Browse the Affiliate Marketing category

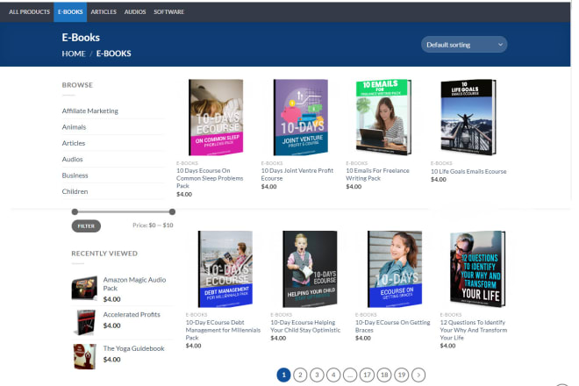coord(90,111)
